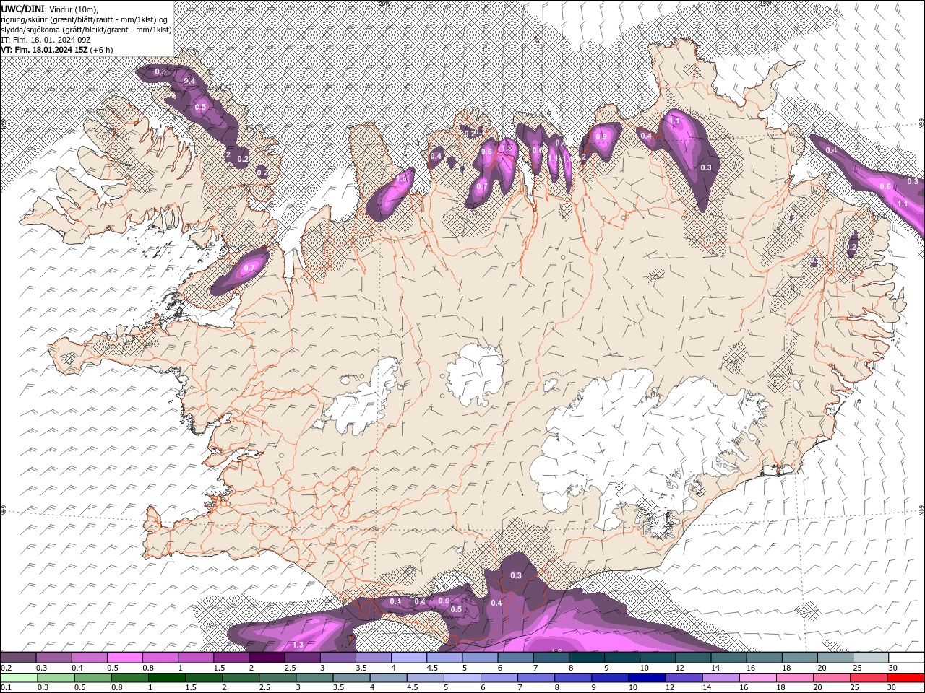Click the bright red rain swatch after 30
This screenshot has height=693, width=925.
click(905, 678)
